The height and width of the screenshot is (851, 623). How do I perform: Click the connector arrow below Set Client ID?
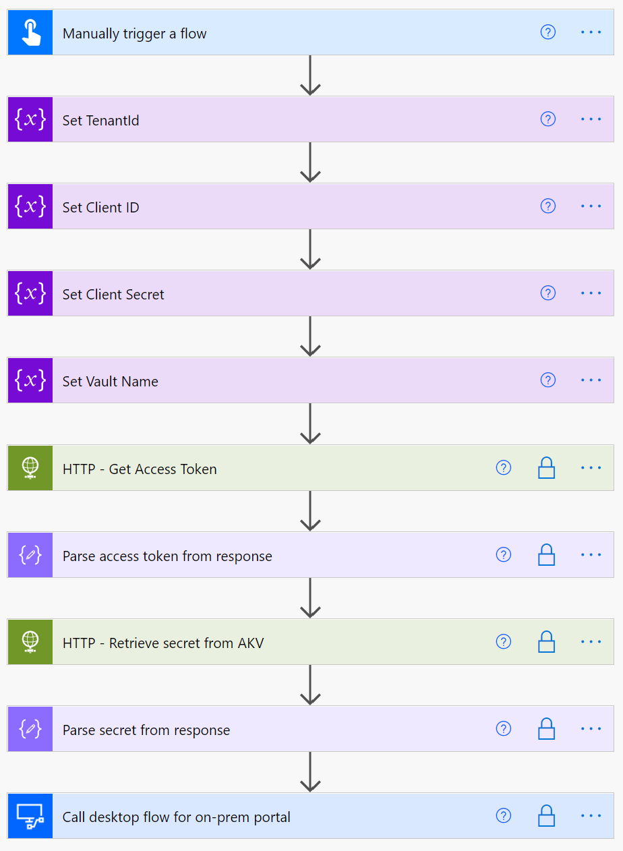310,250
